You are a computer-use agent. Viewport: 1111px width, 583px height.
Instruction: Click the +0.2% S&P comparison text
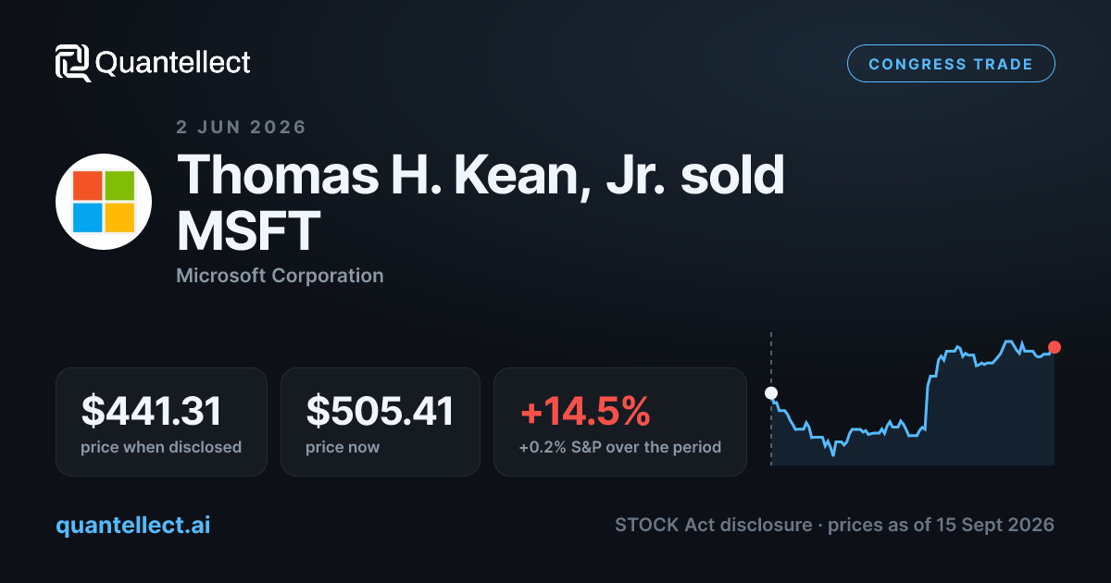(620, 447)
